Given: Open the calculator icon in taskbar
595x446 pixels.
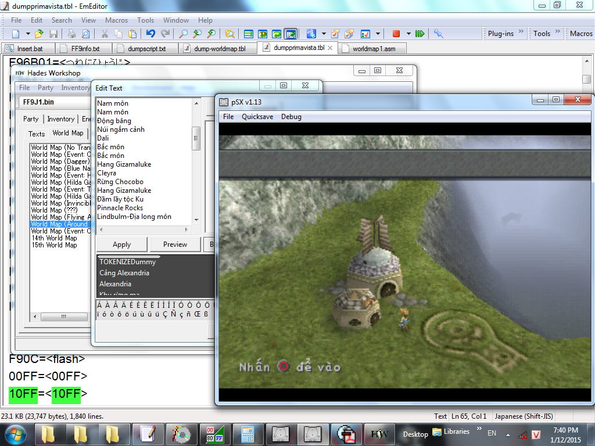Looking at the screenshot, I should [248, 434].
